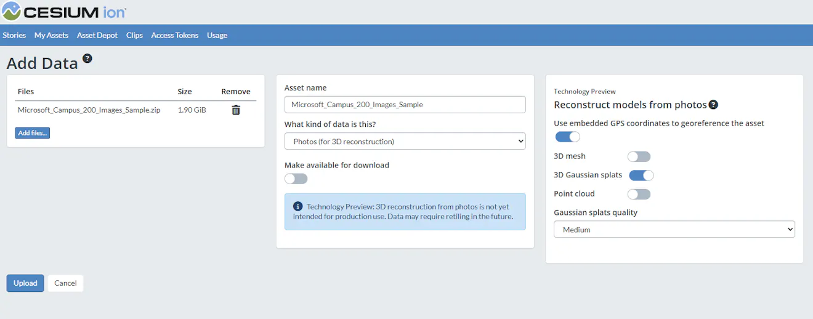813x319 pixels.
Task: Remove the Microsoft Campus zip file via trash icon
Action: pyautogui.click(x=235, y=110)
